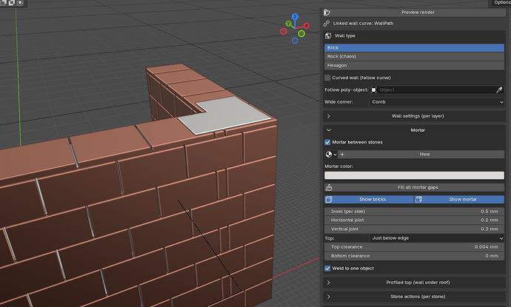511x307 pixels.
Task: Expand Profiled top (wall under roof) panel
Action: [414, 283]
